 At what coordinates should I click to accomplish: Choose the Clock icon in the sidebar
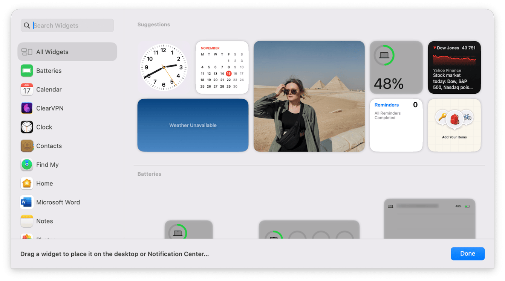[27, 127]
